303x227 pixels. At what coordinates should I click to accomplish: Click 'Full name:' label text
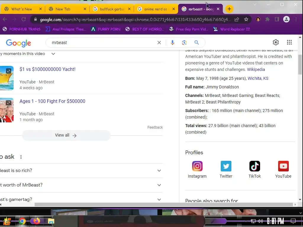pyautogui.click(x=195, y=87)
